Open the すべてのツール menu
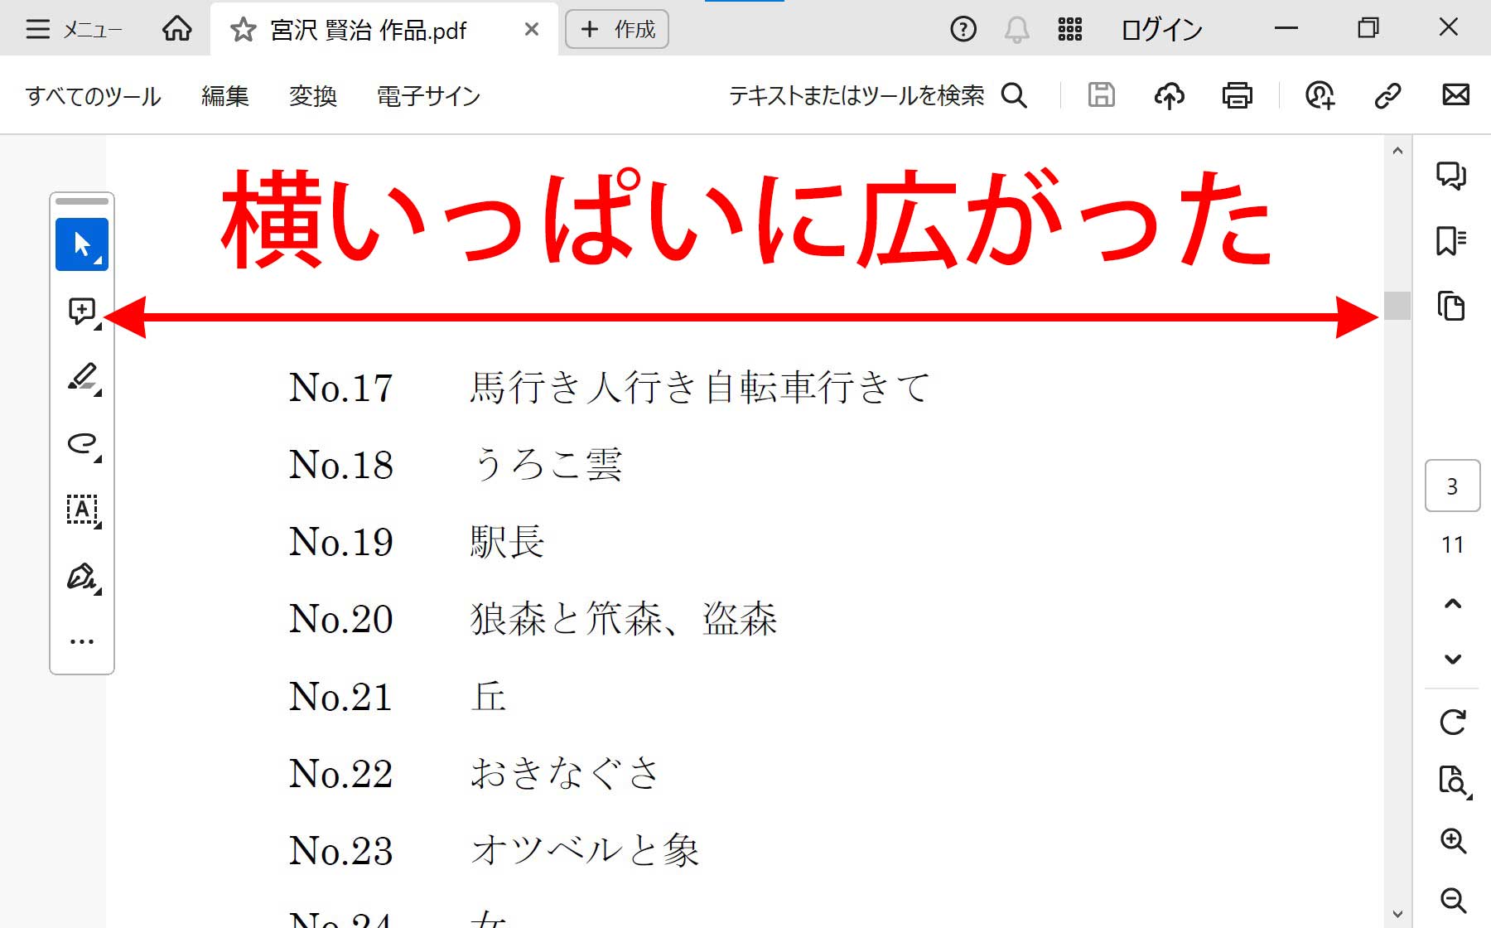Viewport: 1491px width, 928px height. pyautogui.click(x=93, y=96)
